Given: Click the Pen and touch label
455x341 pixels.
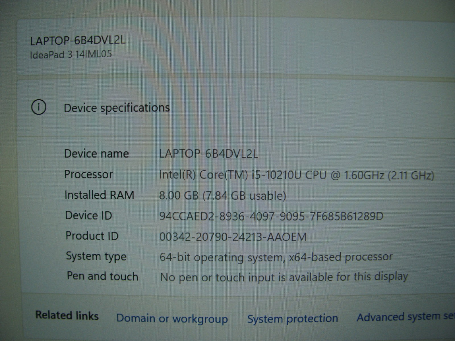Looking at the screenshot, I should point(102,276).
